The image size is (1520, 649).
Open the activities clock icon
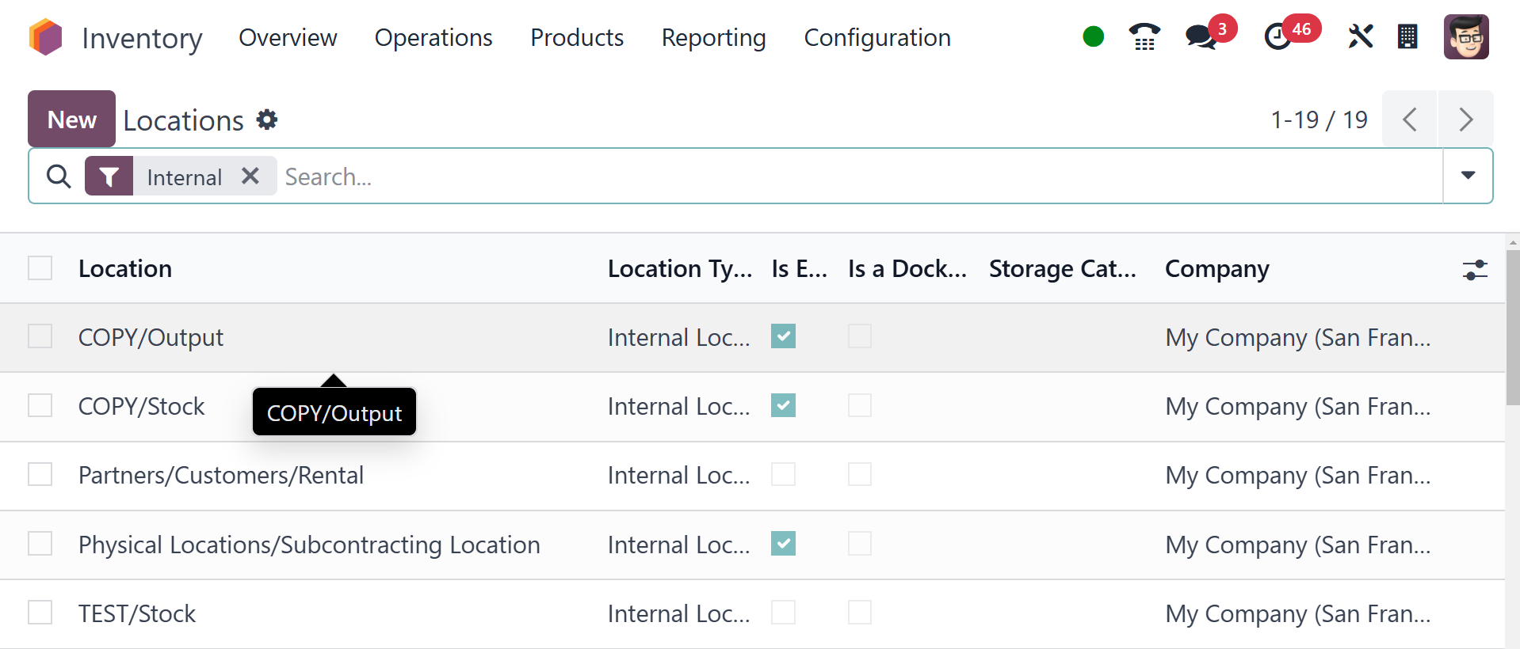(x=1277, y=36)
